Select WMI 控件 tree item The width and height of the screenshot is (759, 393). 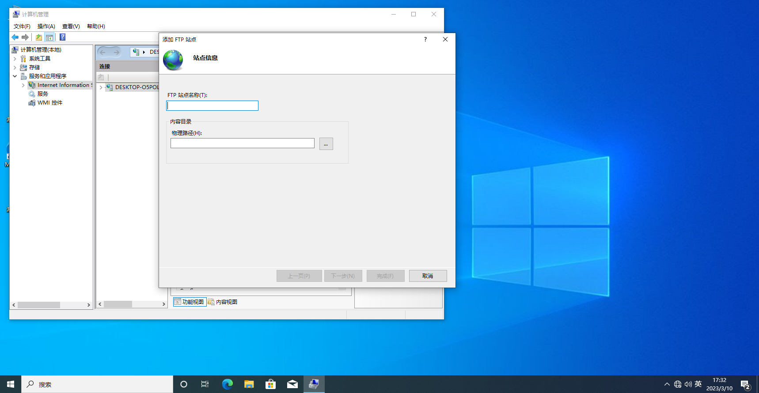(50, 103)
